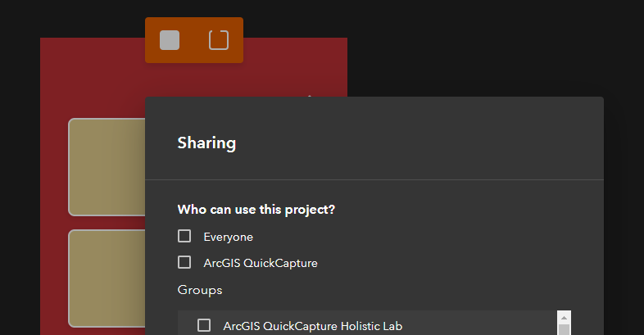Click the groups list scroll-up arrow
The width and height of the screenshot is (644, 335).
564,318
